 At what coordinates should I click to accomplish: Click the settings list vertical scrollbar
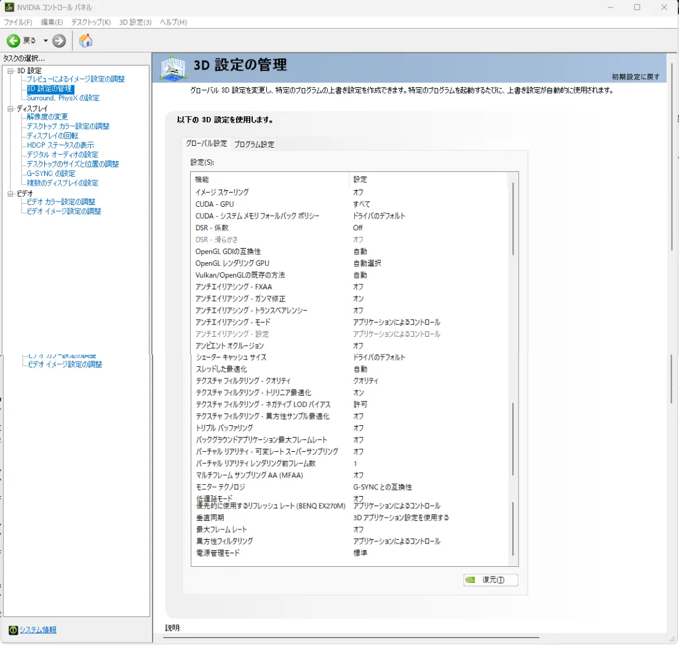(513, 369)
